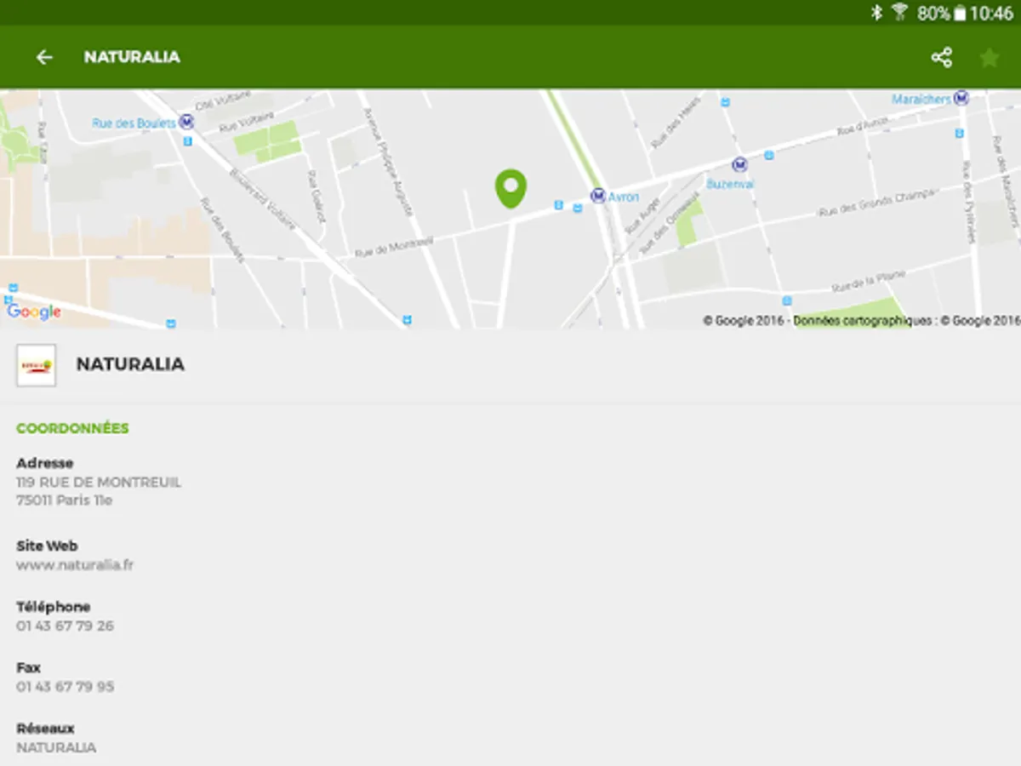Tap the Boulevard Voltaire street label
This screenshot has width=1021, height=766.
[263, 200]
